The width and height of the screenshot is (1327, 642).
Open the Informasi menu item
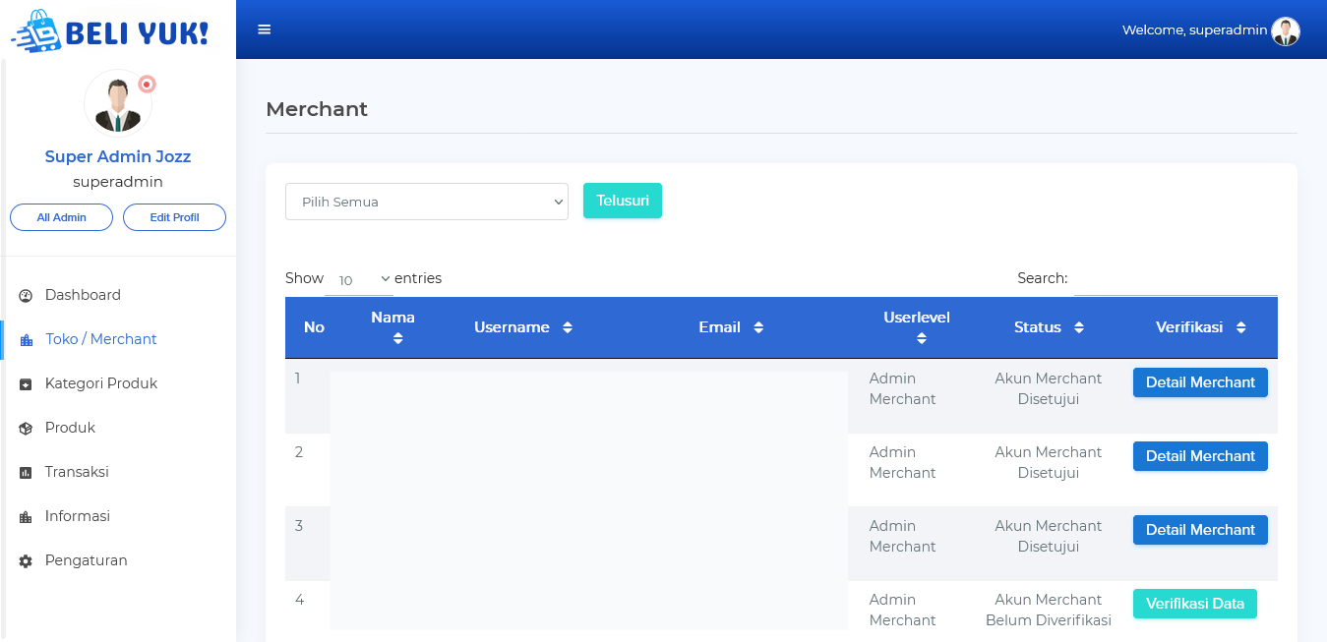[x=77, y=516]
